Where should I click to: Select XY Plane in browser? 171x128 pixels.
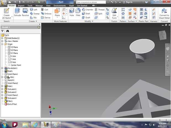pos(13,53)
